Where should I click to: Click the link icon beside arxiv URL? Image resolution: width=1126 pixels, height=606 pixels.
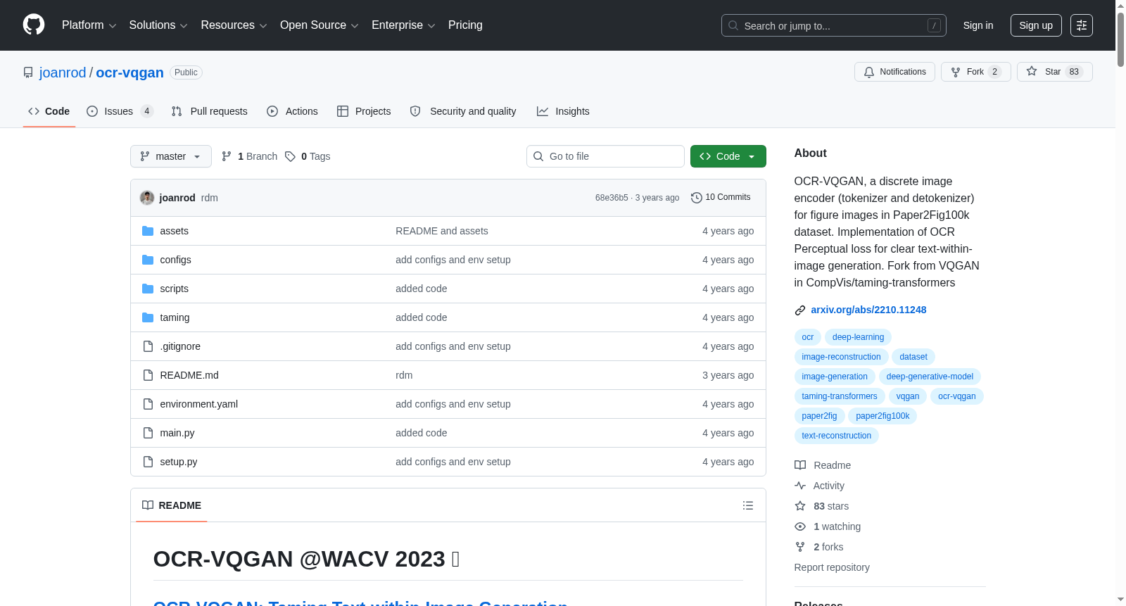pos(800,310)
